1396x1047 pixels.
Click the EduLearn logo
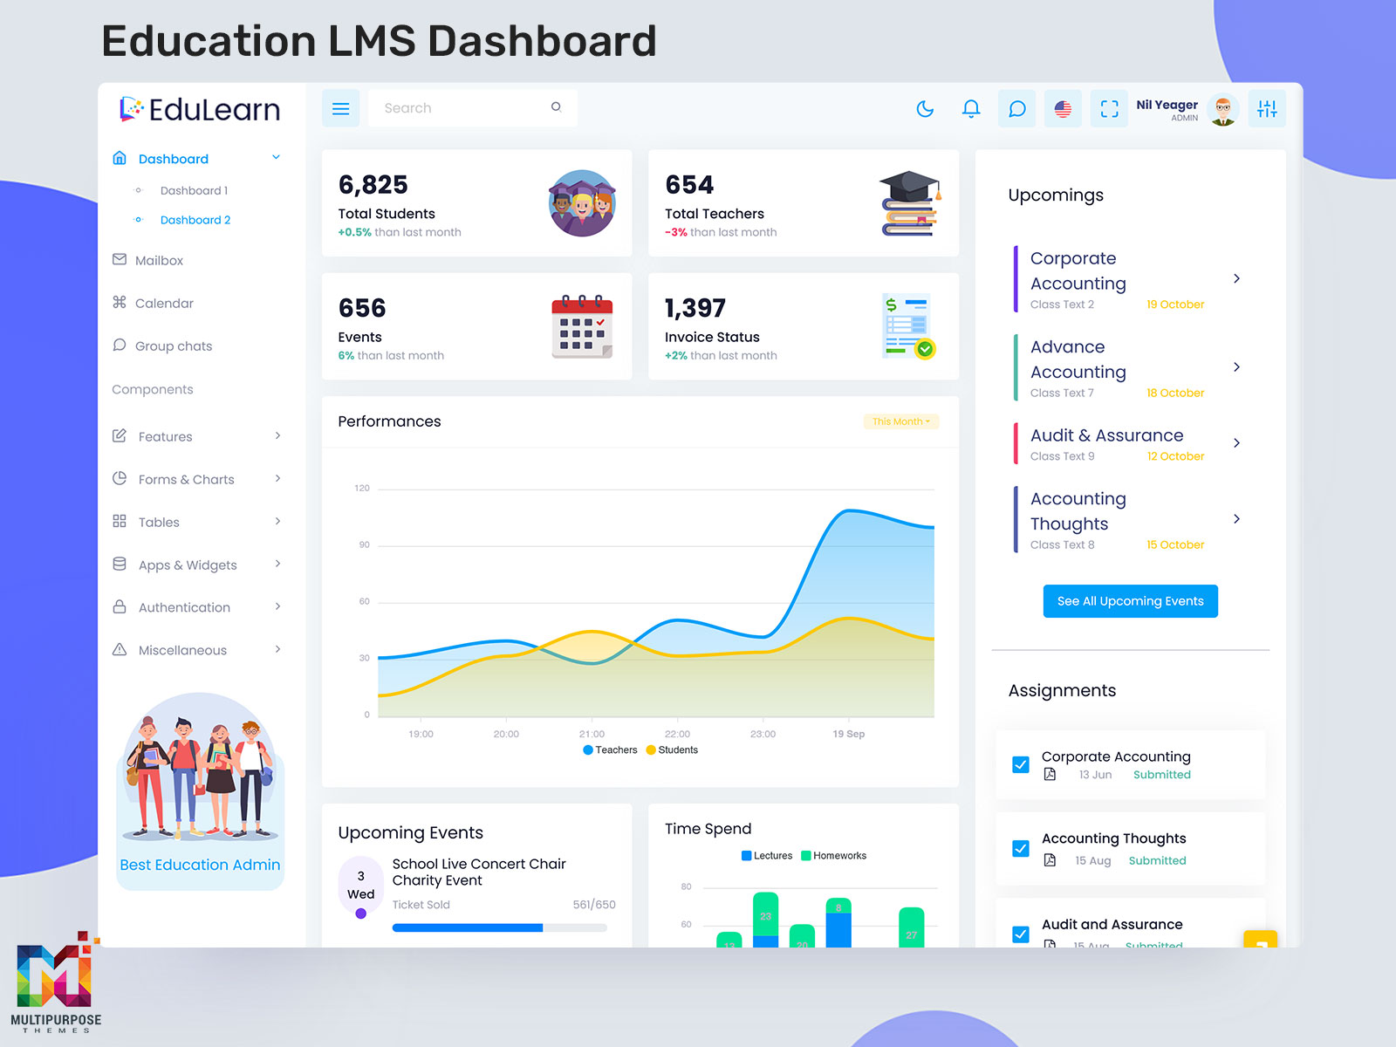point(200,109)
